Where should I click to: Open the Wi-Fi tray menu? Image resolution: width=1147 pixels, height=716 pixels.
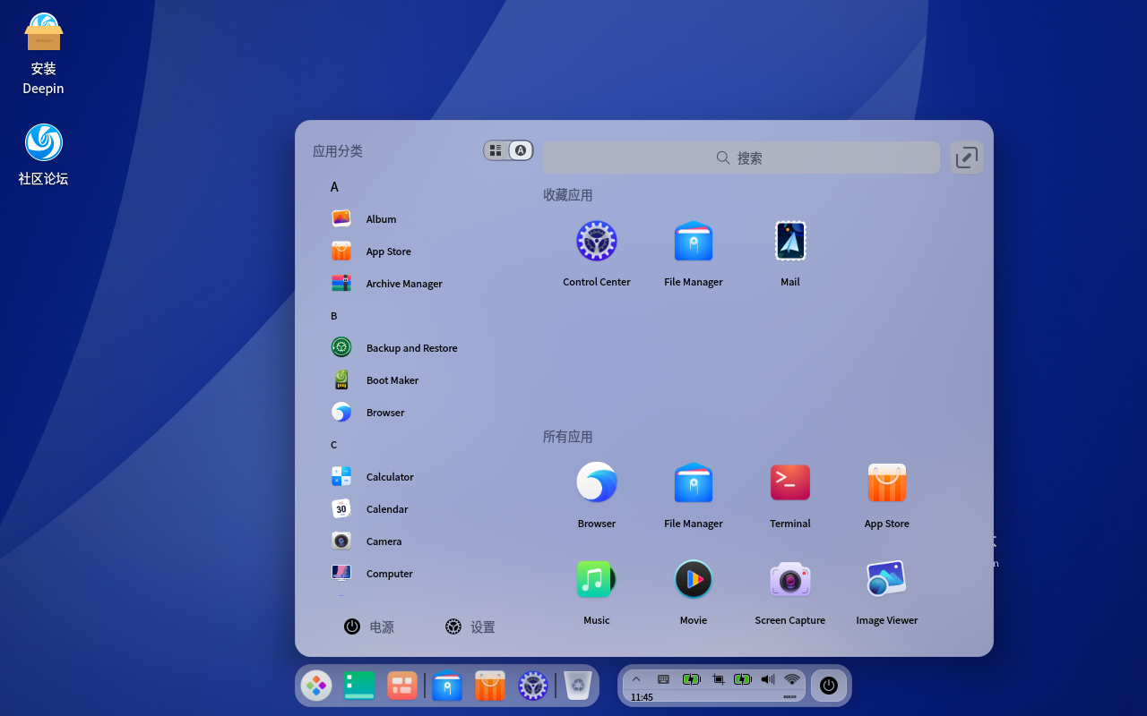pos(791,678)
